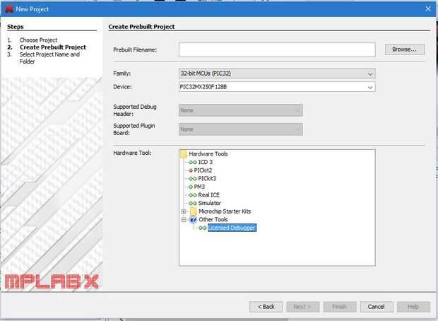
Task: Click step 1 'Choose Project' text
Action: 38,40
